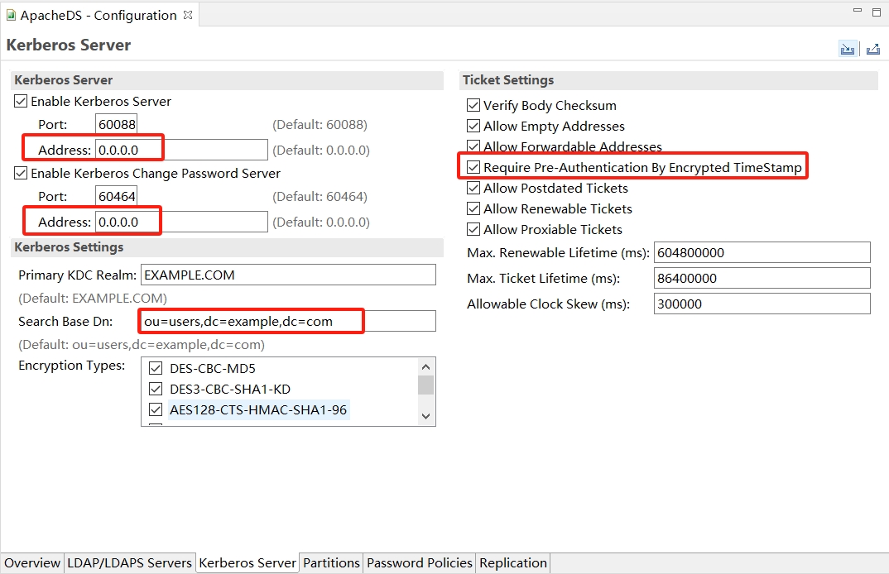Image resolution: width=889 pixels, height=574 pixels.
Task: Minimize the editor pane
Action: click(x=857, y=11)
